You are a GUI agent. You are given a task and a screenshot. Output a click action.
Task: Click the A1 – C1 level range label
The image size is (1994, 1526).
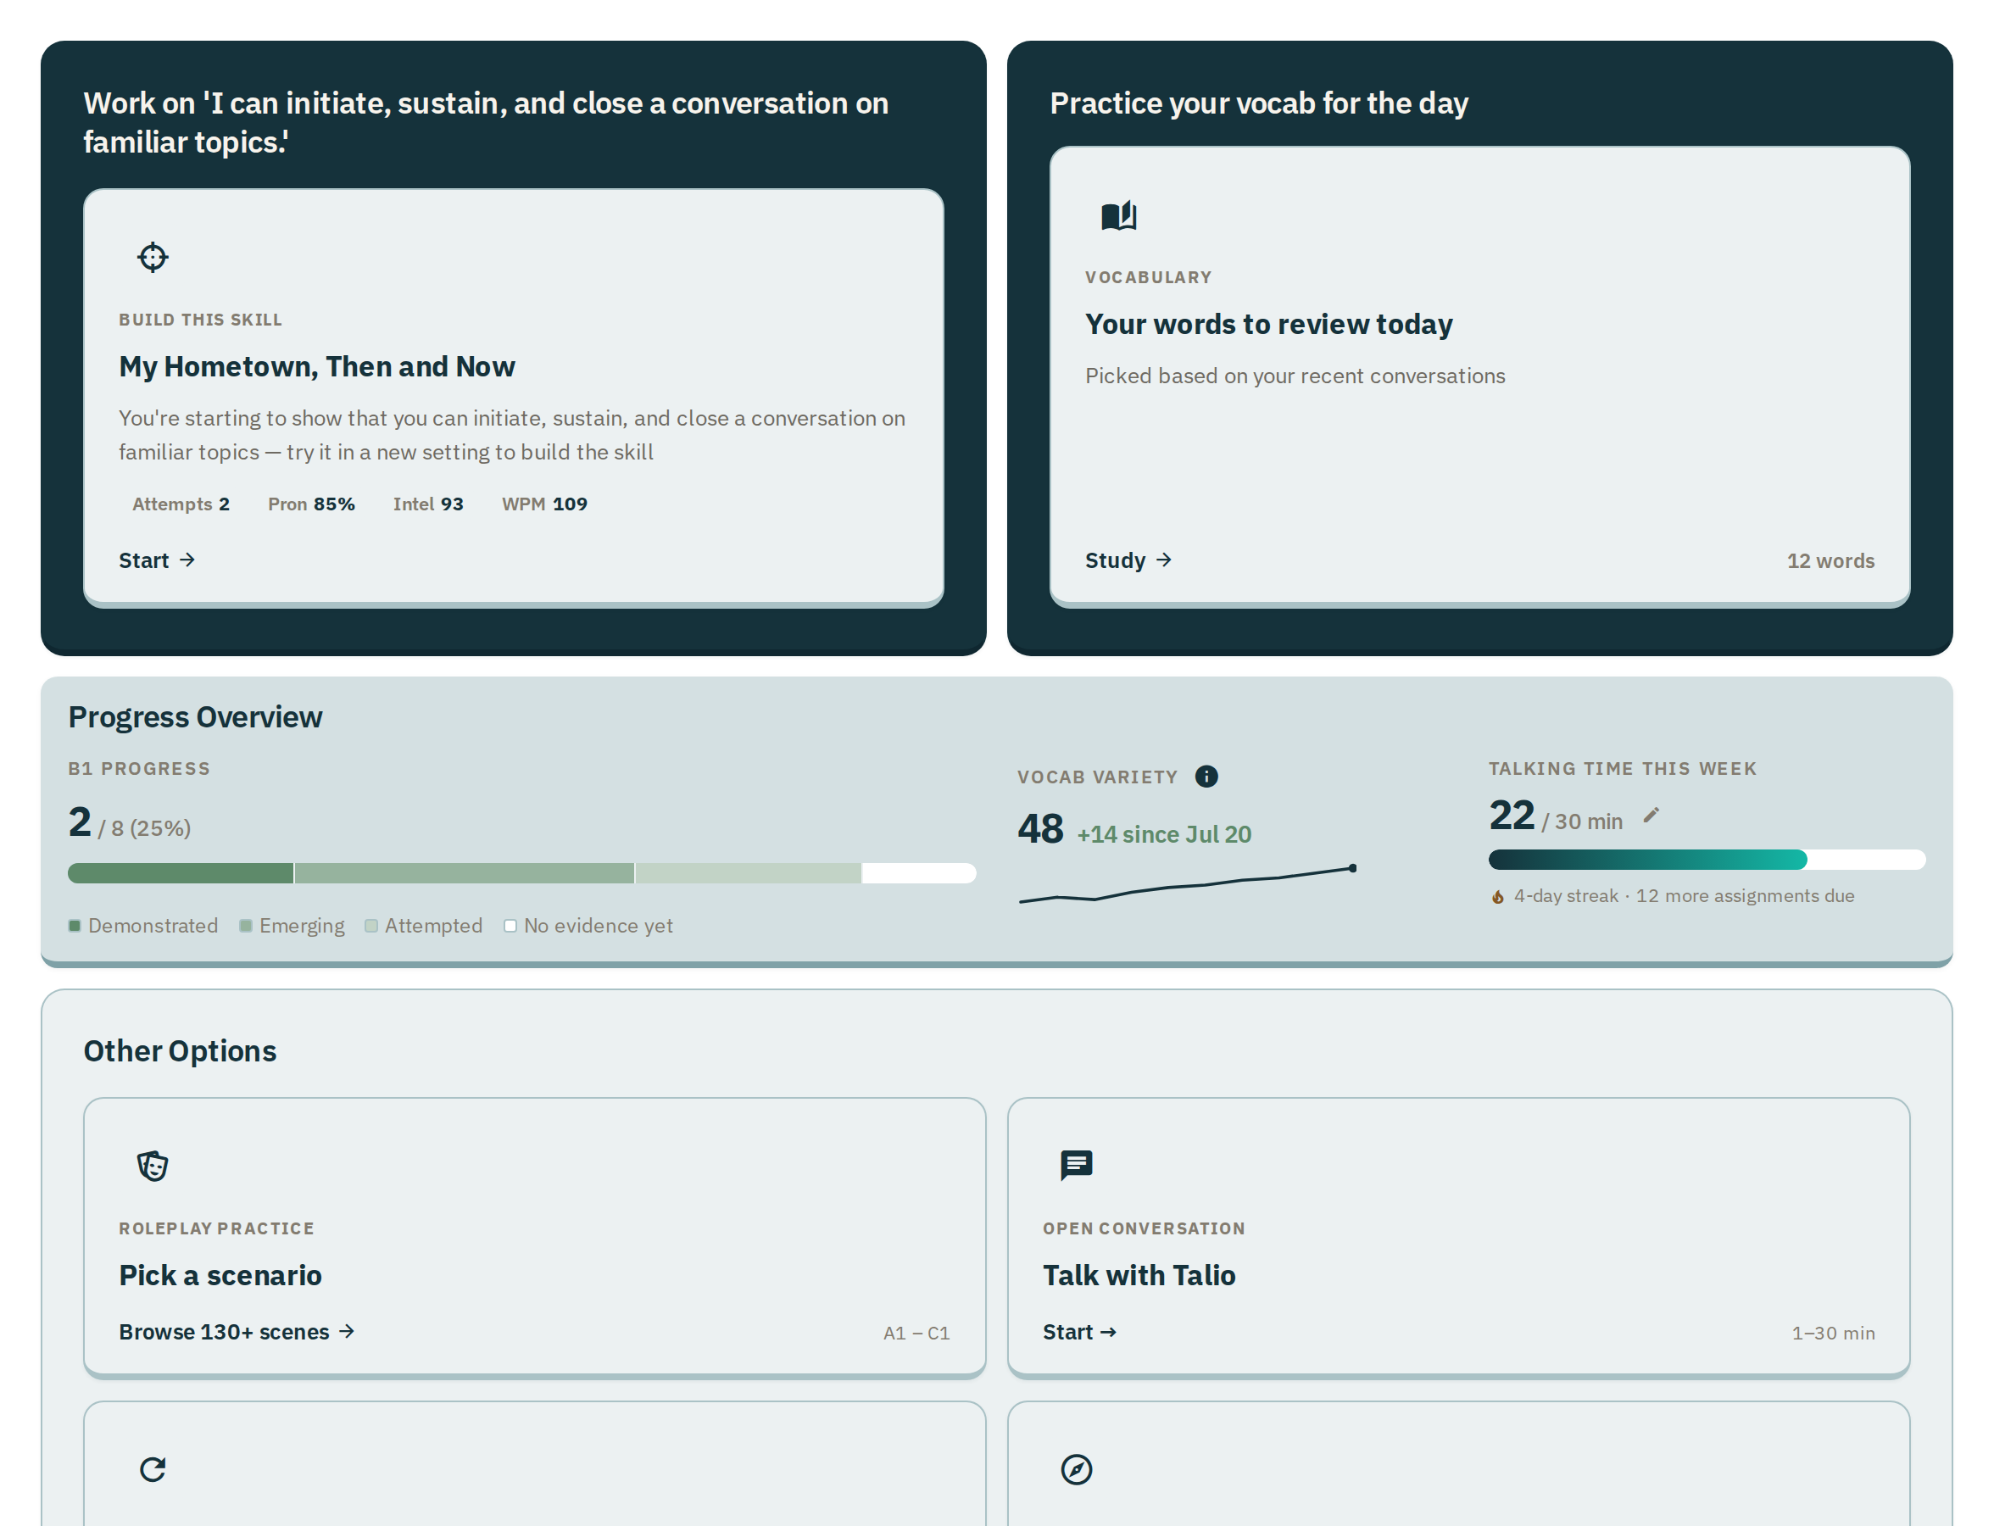click(916, 1333)
